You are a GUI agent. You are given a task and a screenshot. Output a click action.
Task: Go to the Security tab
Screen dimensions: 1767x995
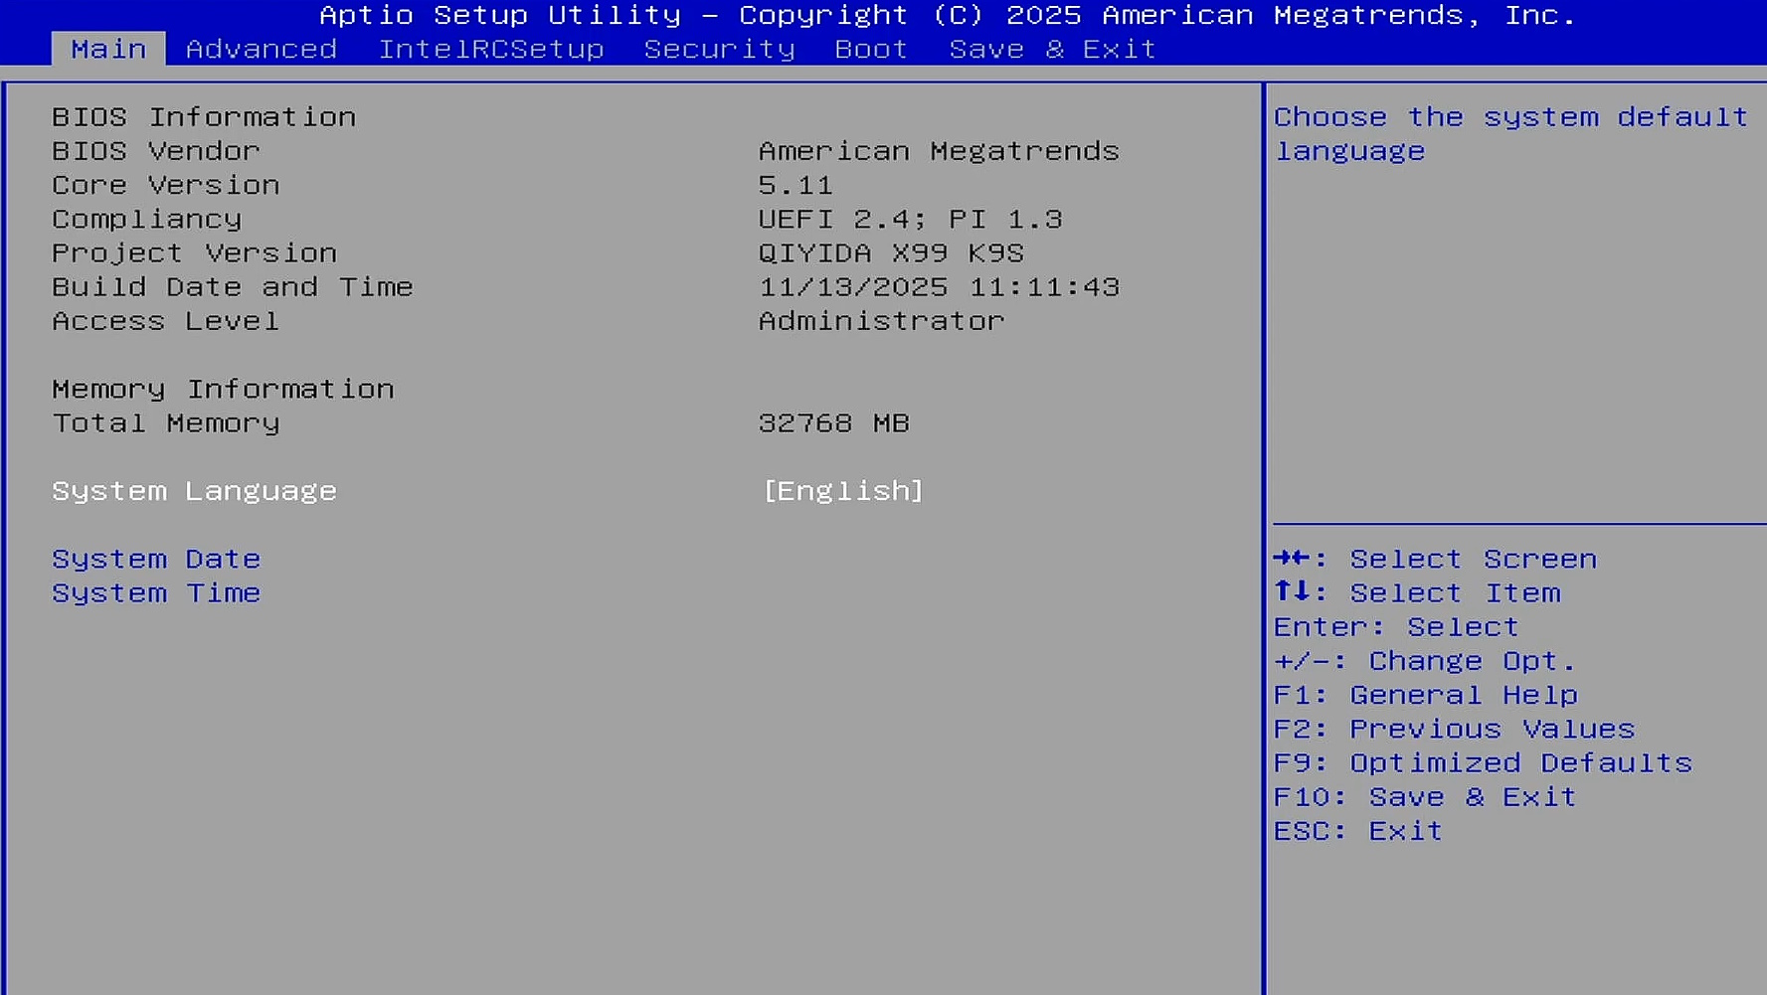(719, 49)
